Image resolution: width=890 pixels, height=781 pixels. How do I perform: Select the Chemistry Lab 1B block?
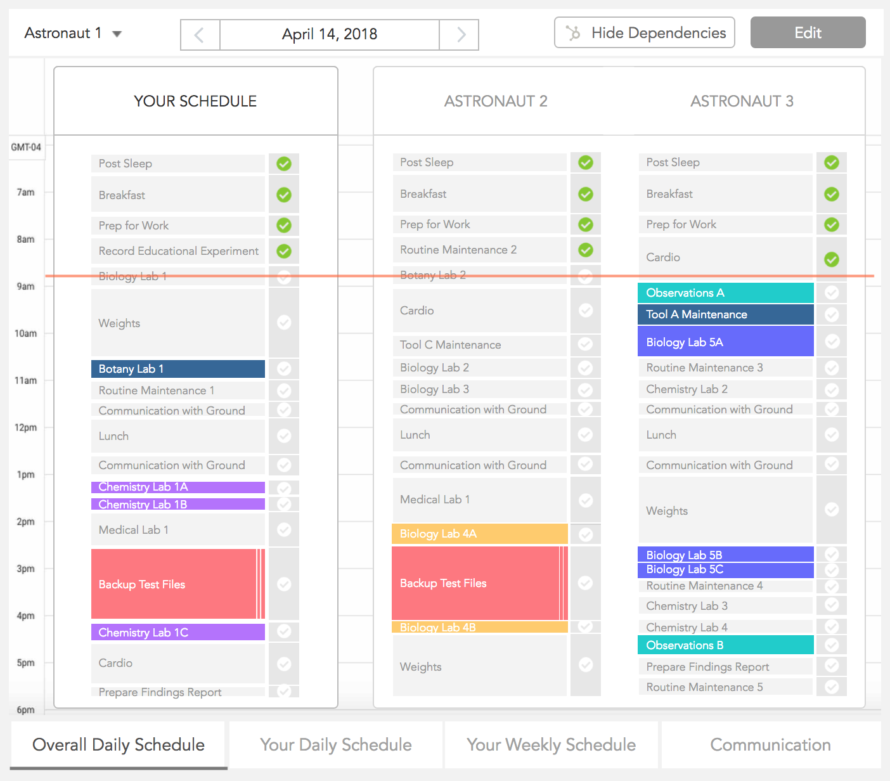click(178, 504)
